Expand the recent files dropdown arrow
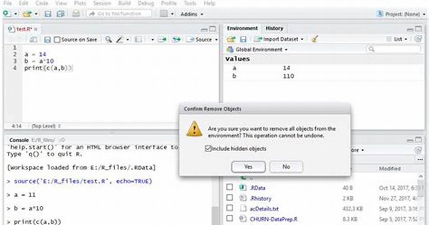This screenshot has width=429, height=225. [x=36, y=14]
